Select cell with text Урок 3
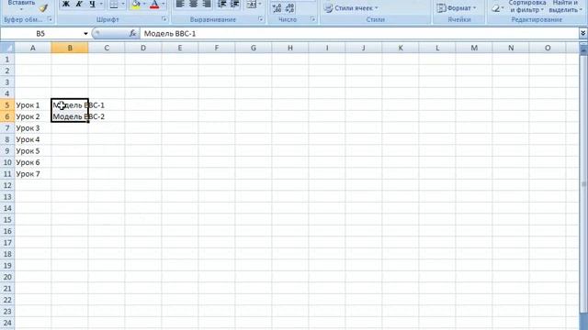Viewport: 588px width, 330px height. point(33,128)
